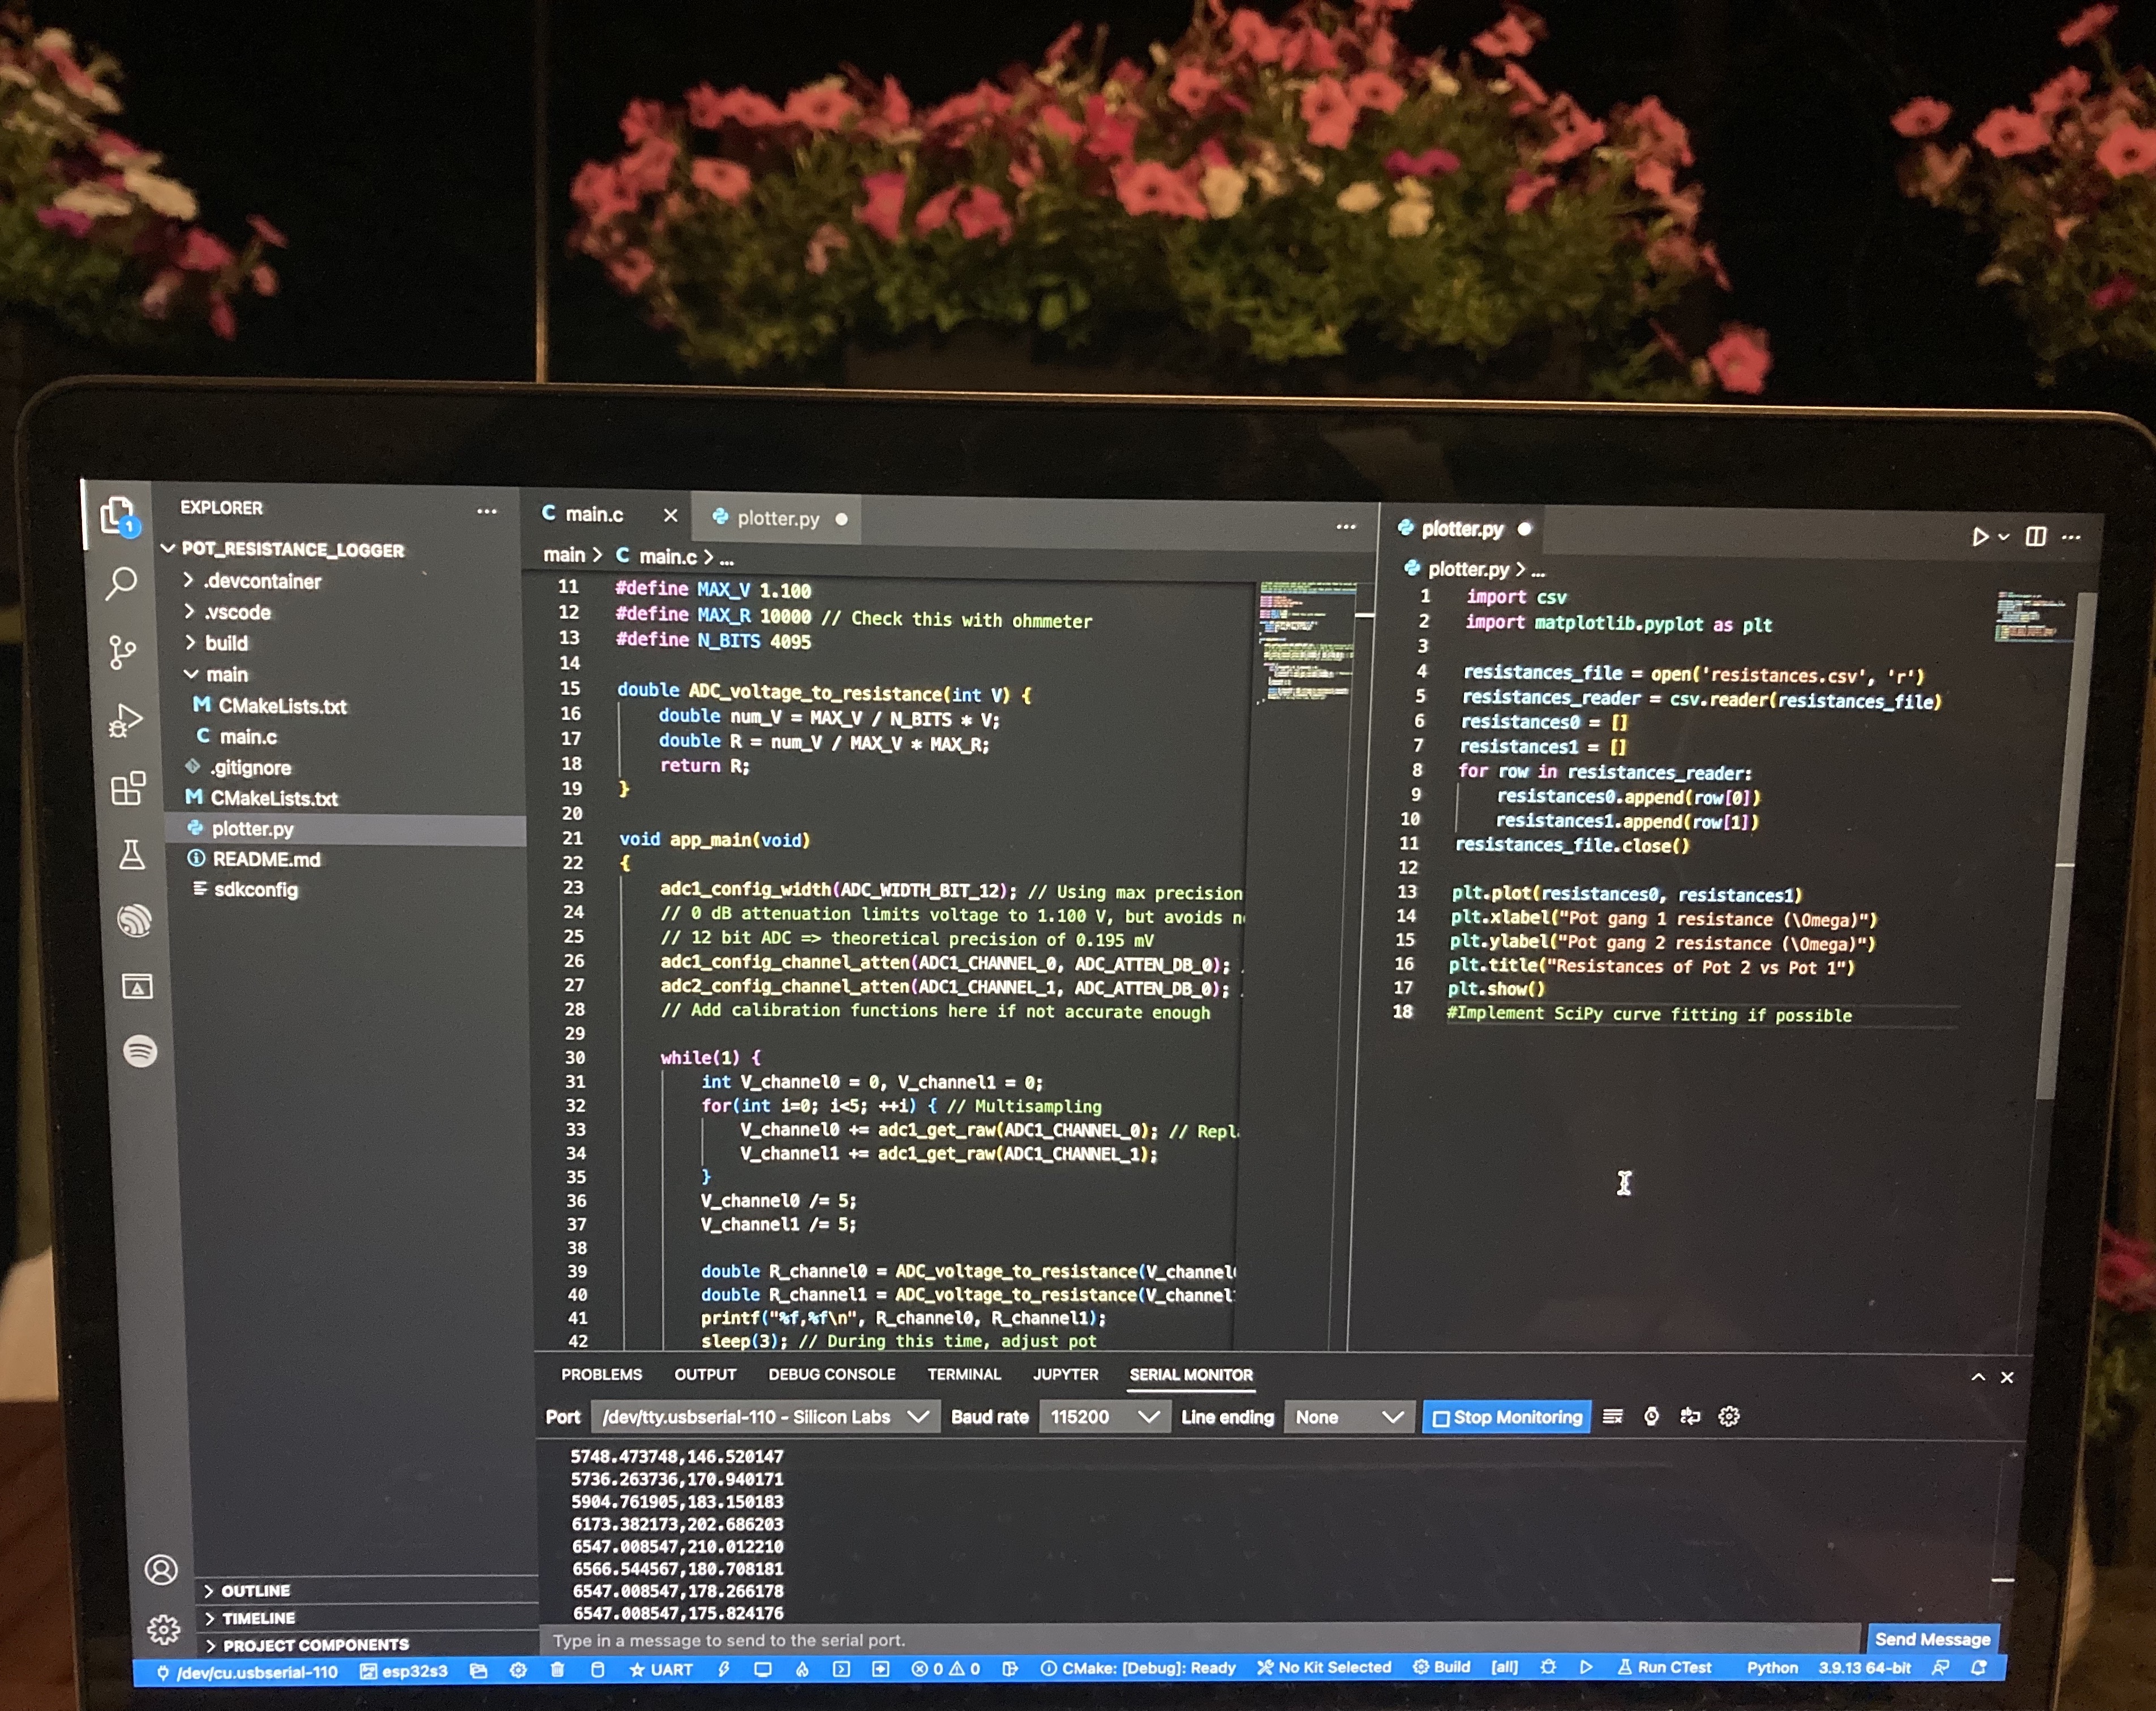Stop Monitoring the serial port
This screenshot has height=1711, width=2156.
[1507, 1417]
